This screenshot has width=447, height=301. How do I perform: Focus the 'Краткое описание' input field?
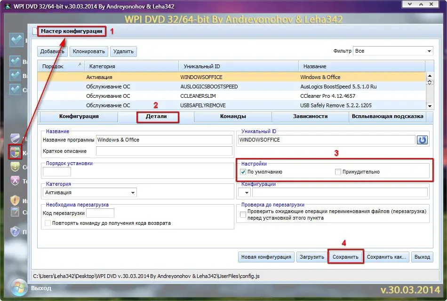[164, 151]
